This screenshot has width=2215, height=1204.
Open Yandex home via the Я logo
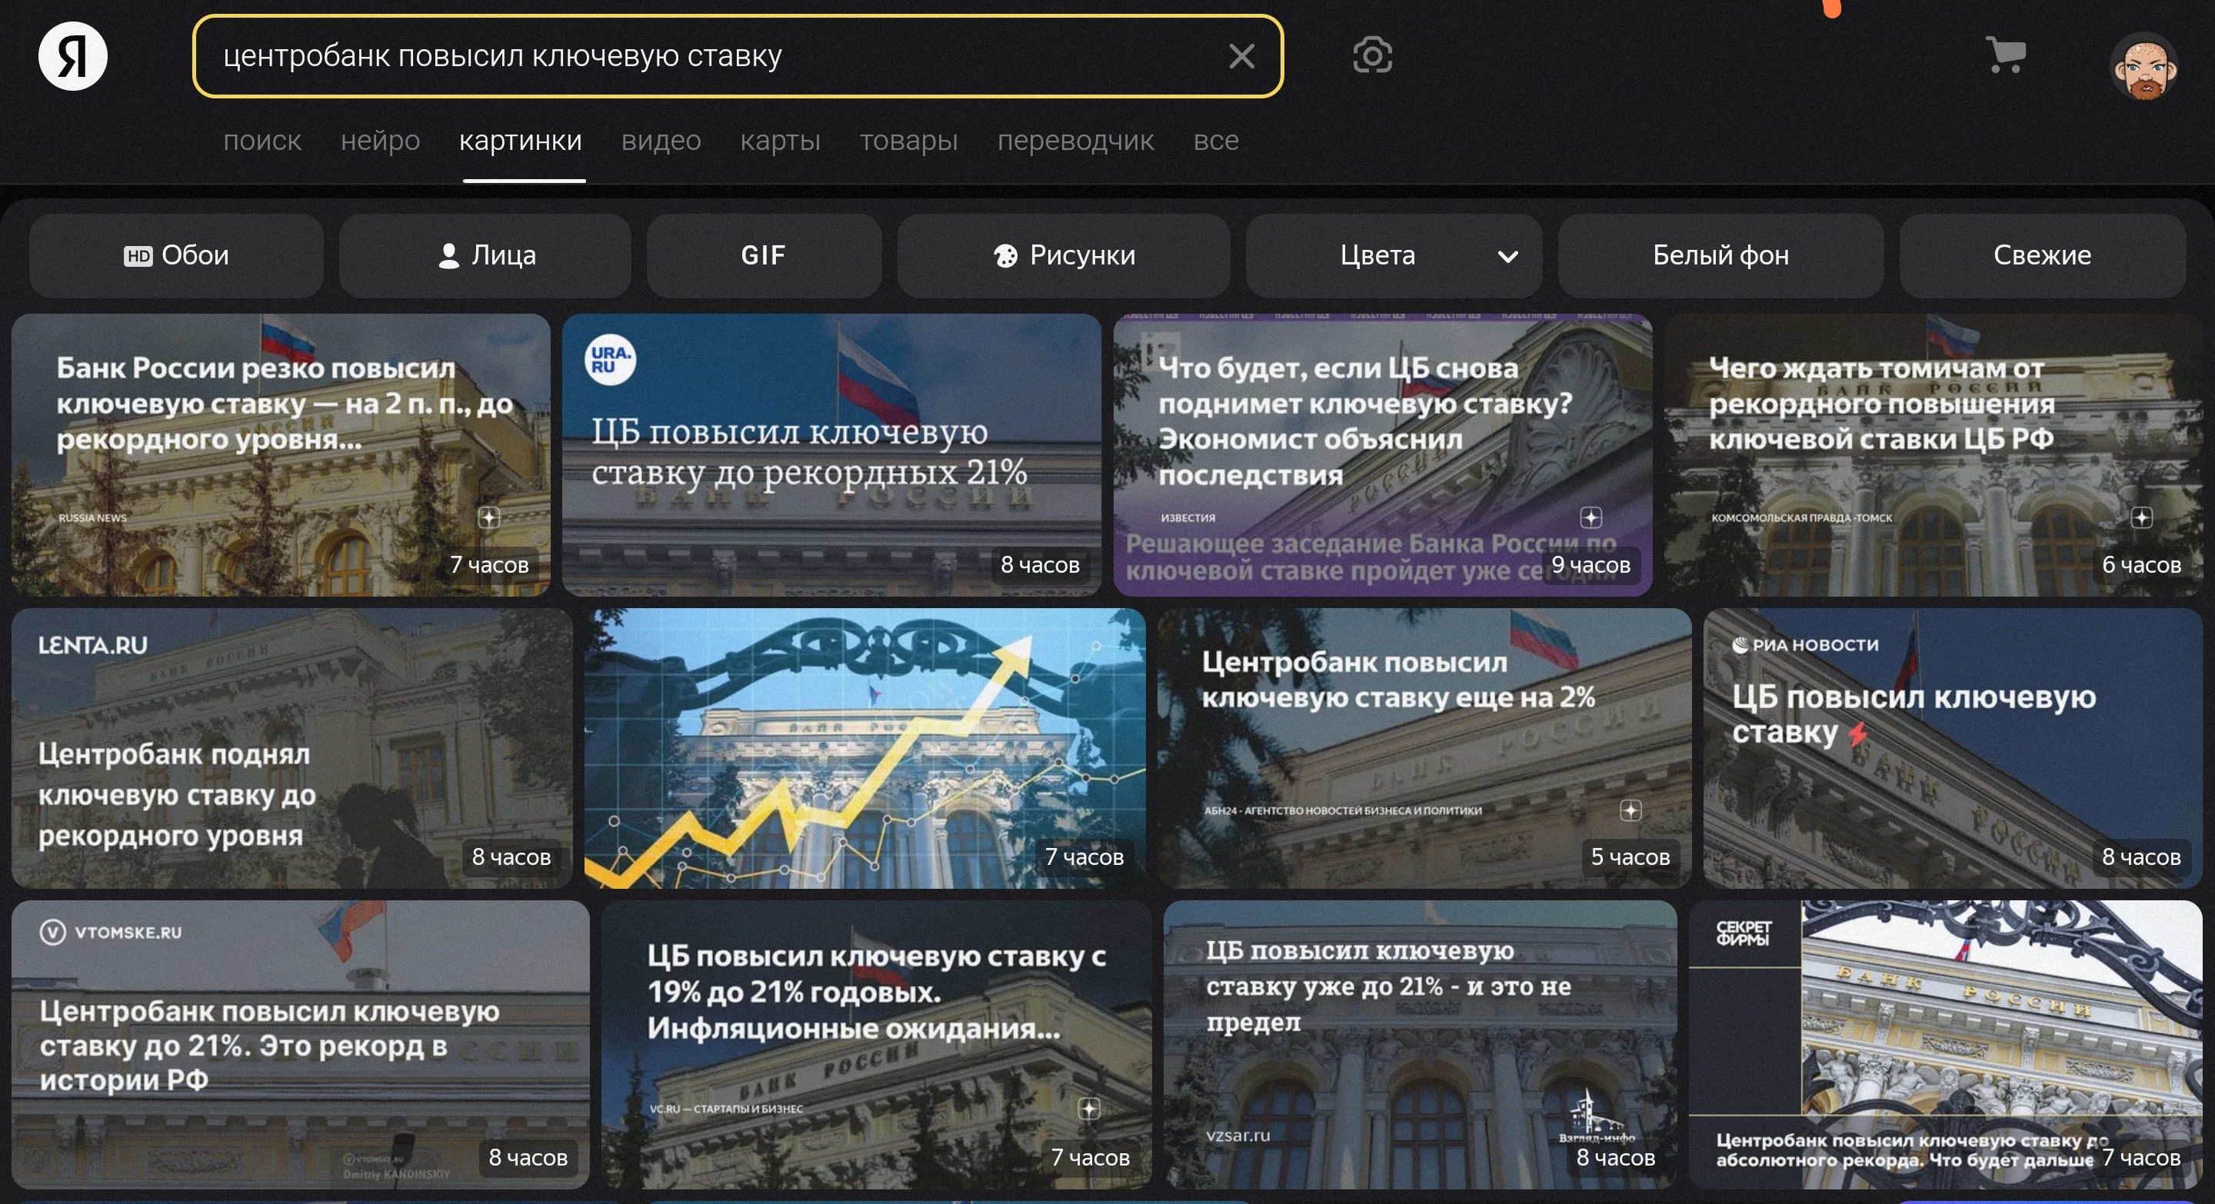[73, 56]
